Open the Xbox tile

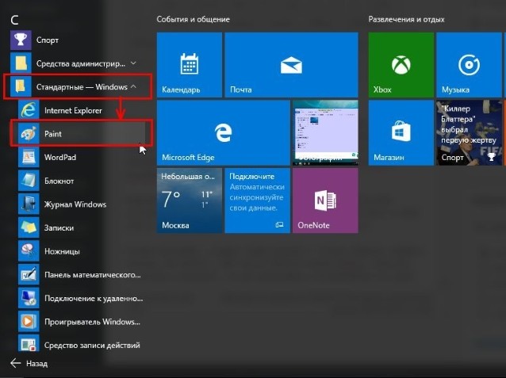click(x=401, y=65)
